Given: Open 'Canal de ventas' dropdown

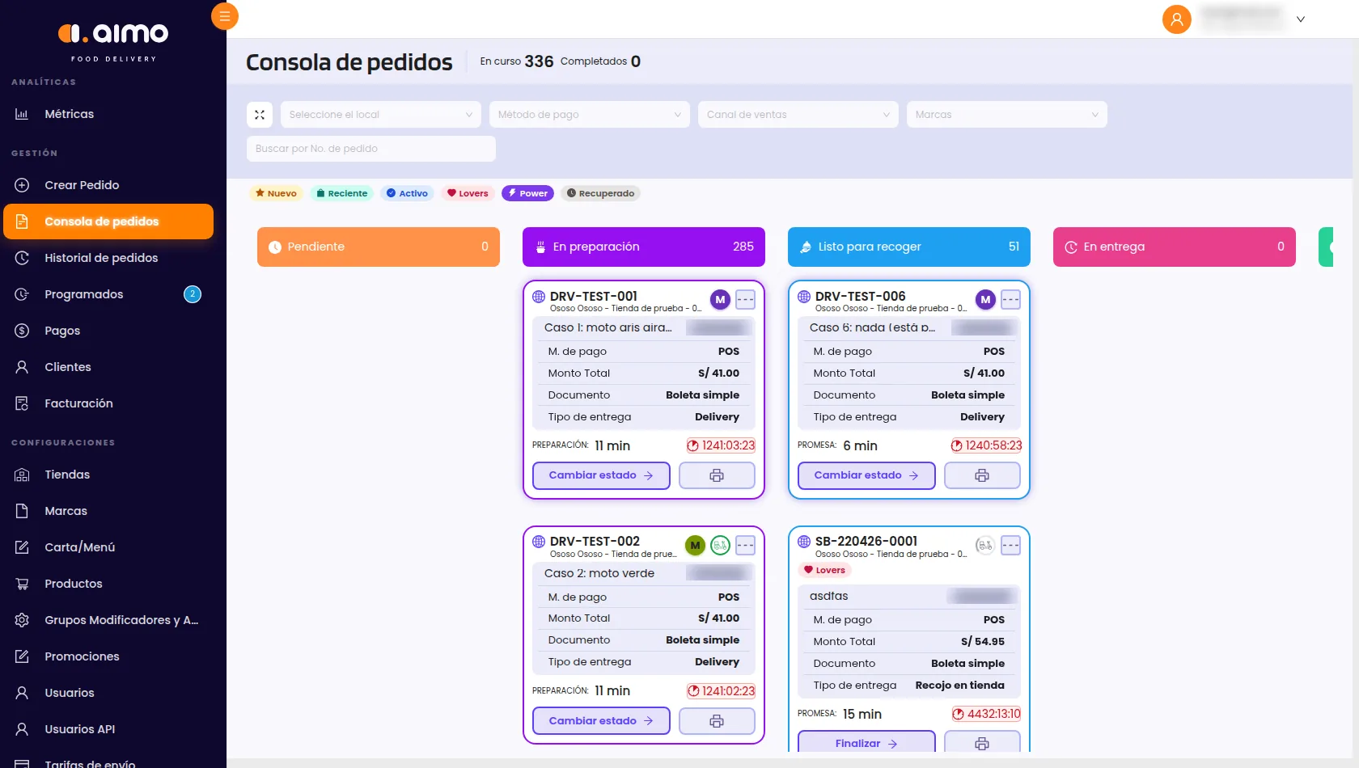Looking at the screenshot, I should pos(798,115).
